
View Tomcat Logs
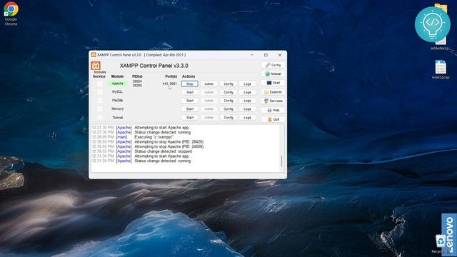point(248,117)
